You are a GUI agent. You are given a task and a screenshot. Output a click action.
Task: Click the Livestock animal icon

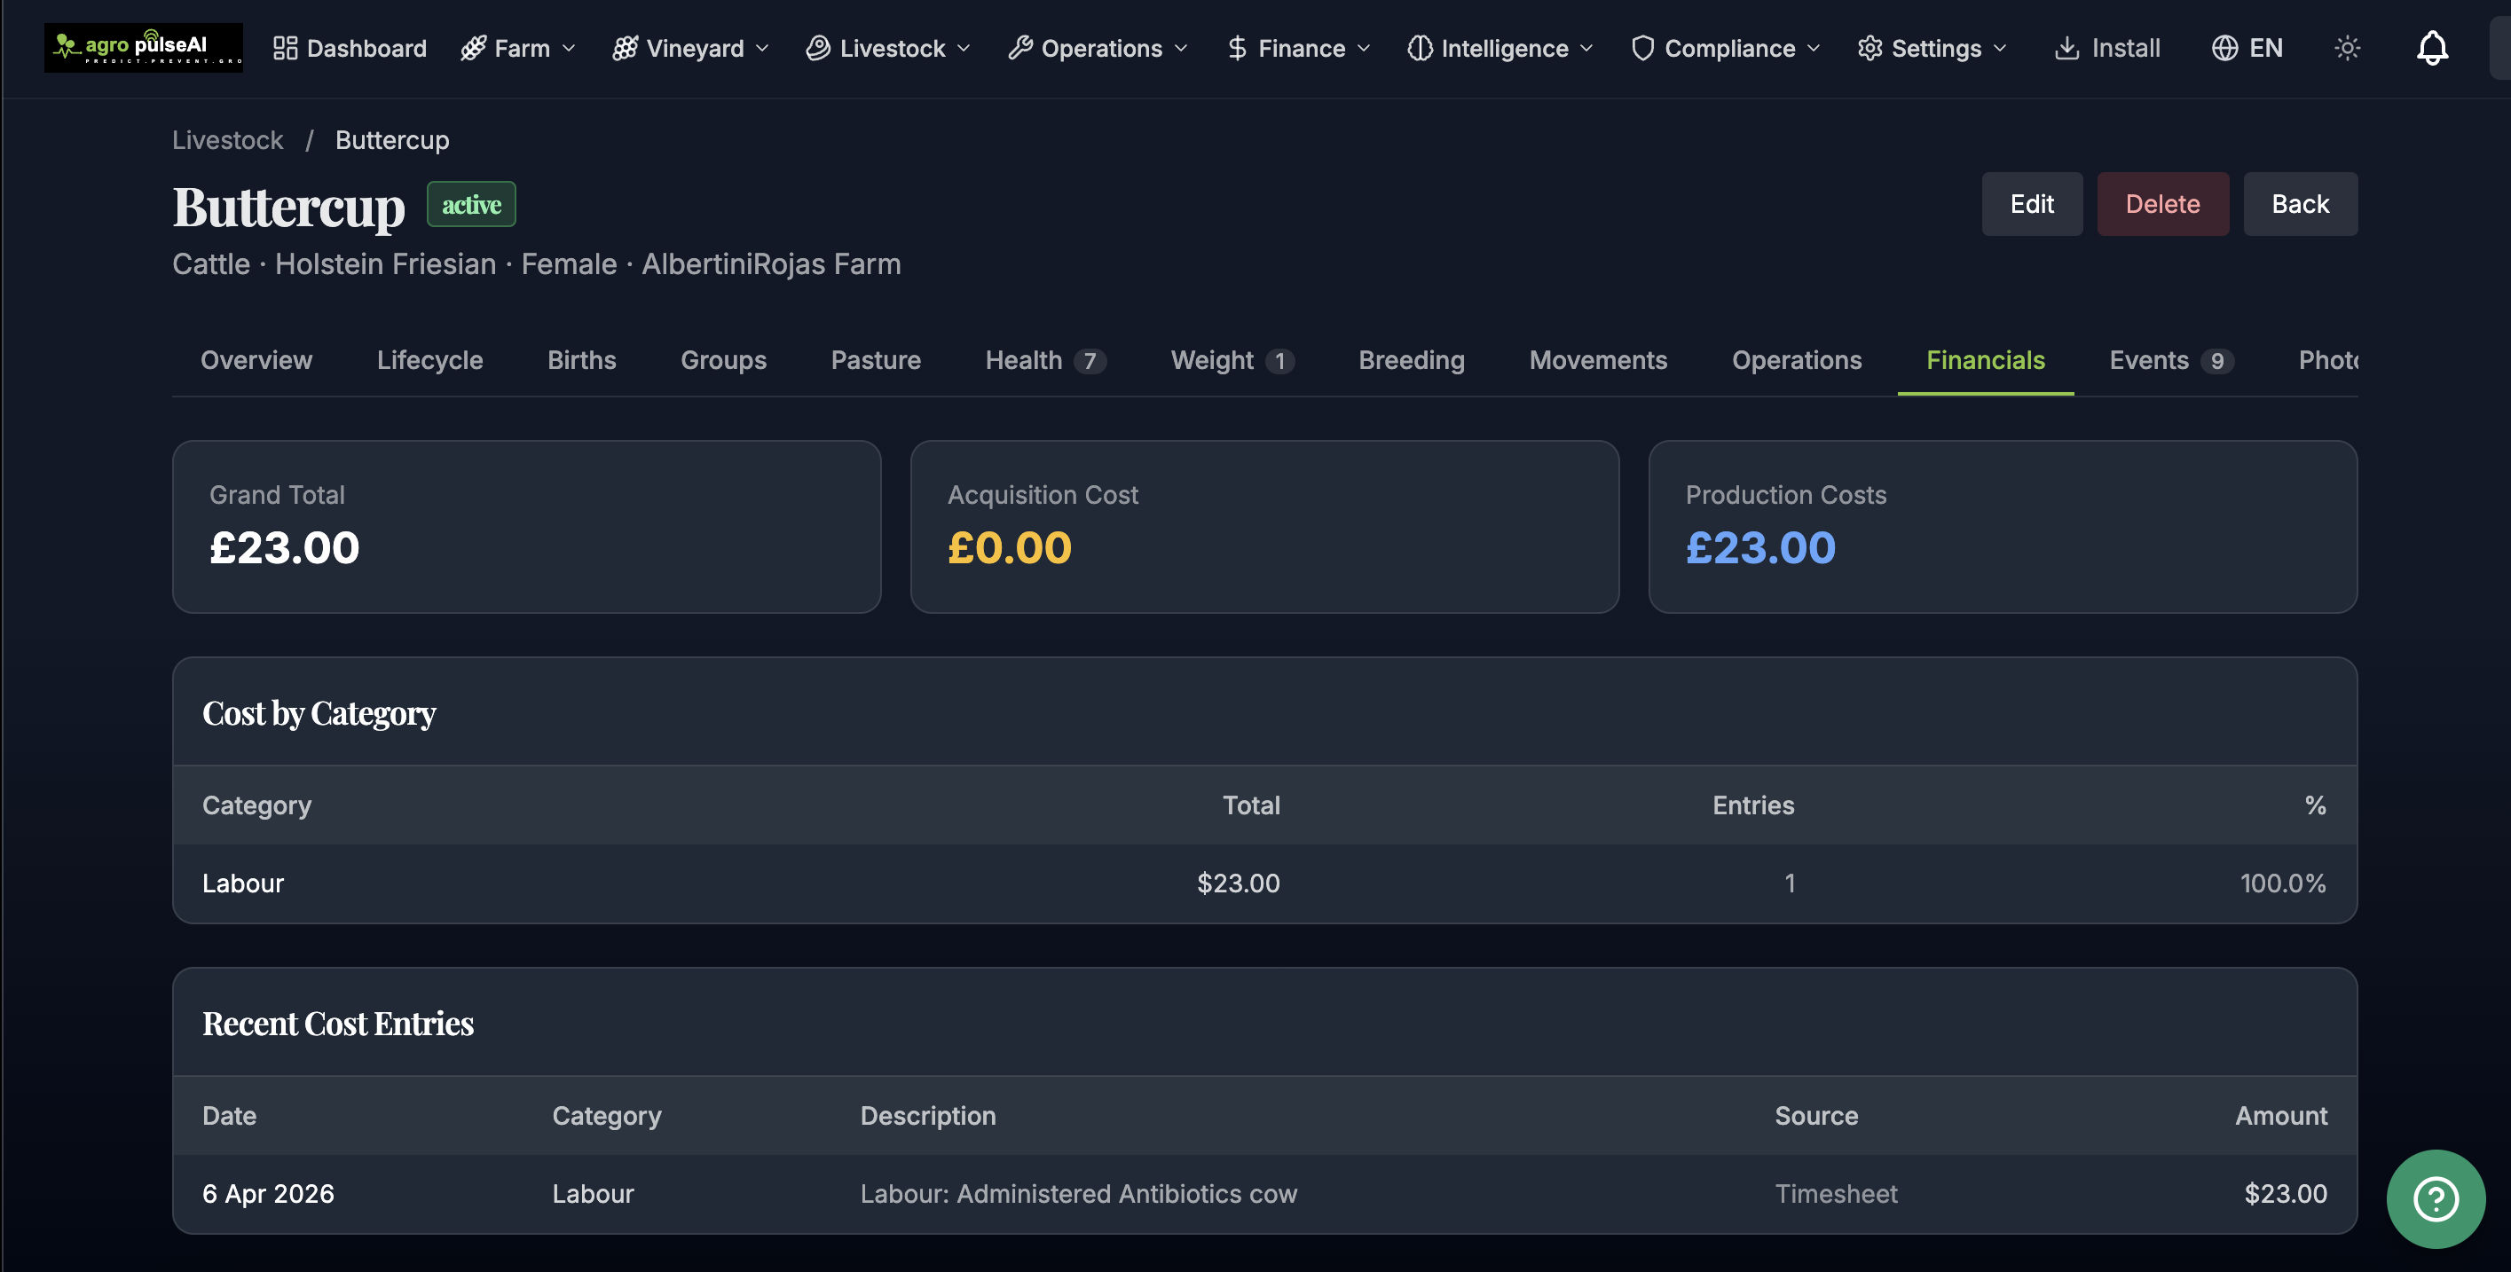[x=818, y=48]
